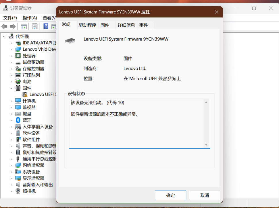This screenshot has width=279, height=208.
Task: Click the Lenovo Ltd. manufacturer value
Action: 135,68
